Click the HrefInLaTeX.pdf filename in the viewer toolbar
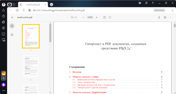The height and width of the screenshot is (94, 176). [25, 17]
